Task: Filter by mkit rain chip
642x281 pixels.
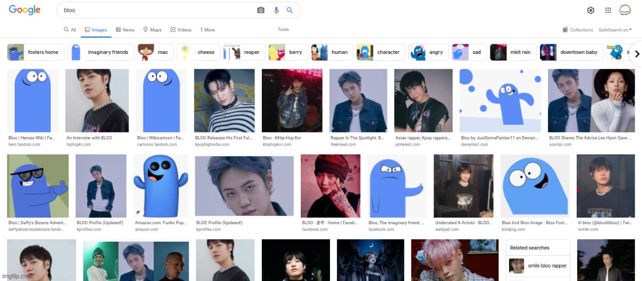Action: click(513, 52)
